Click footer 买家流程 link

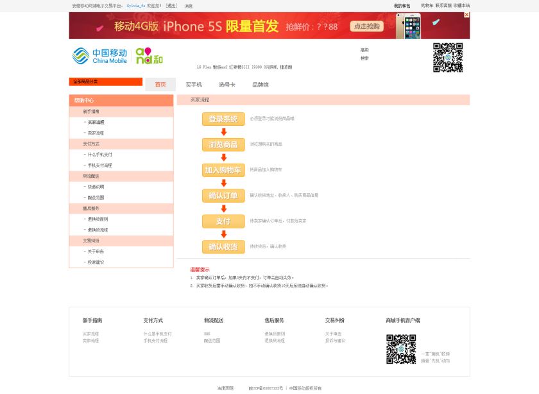[90, 334]
